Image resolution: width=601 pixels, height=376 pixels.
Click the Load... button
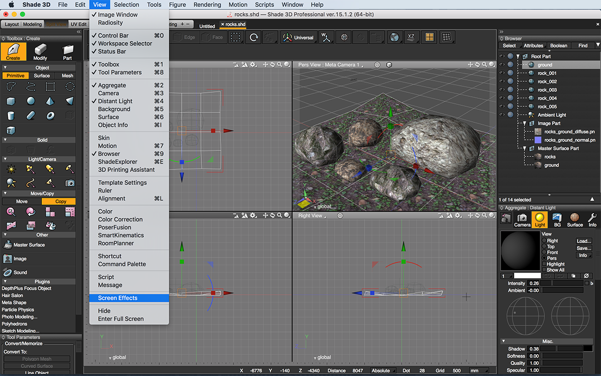(584, 241)
